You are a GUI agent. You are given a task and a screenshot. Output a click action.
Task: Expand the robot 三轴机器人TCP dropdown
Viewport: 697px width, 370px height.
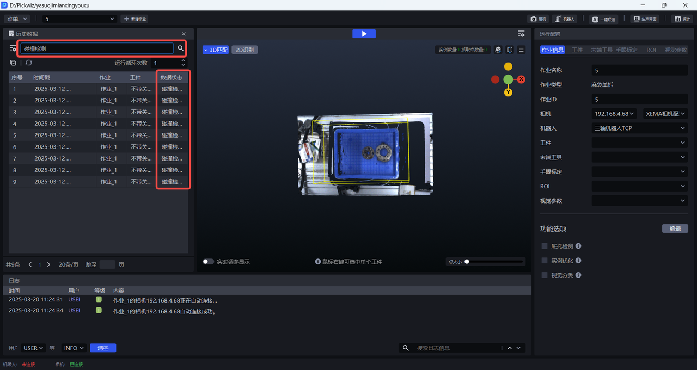pos(639,128)
